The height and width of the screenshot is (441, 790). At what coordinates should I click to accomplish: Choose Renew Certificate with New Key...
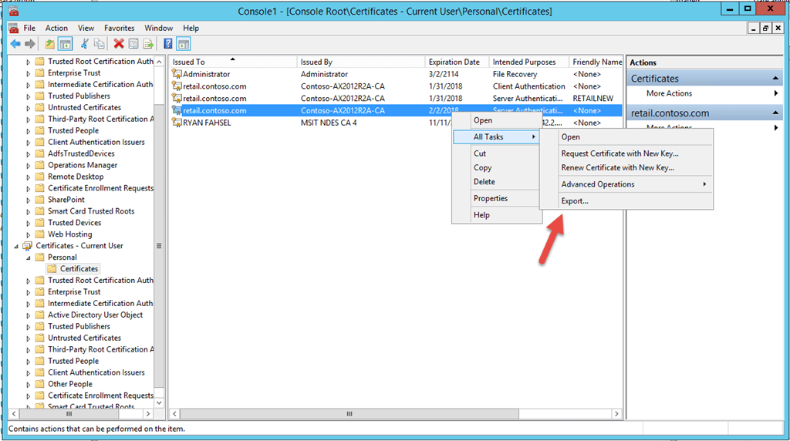tap(626, 167)
